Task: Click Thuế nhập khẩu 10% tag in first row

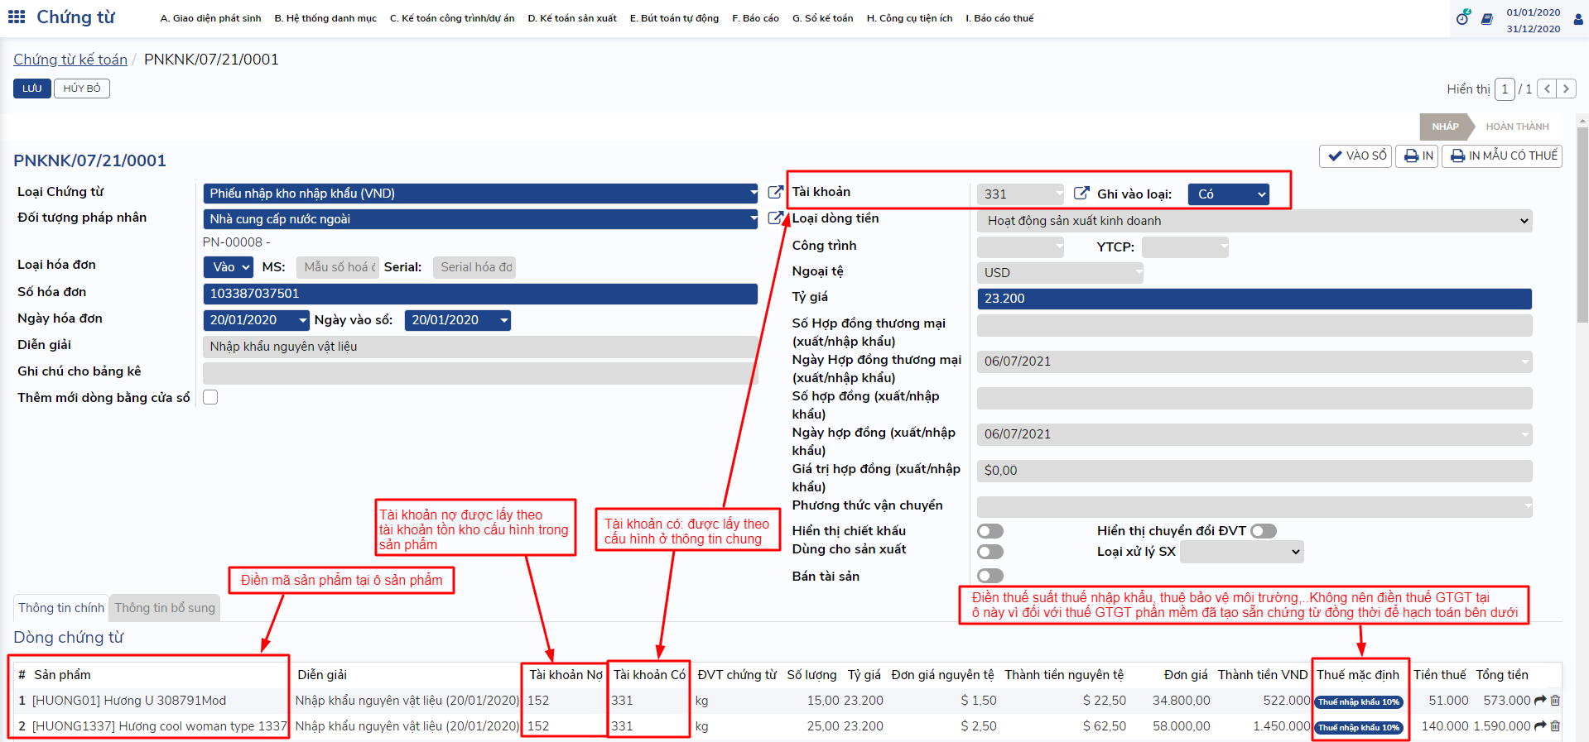Action: coord(1359,701)
